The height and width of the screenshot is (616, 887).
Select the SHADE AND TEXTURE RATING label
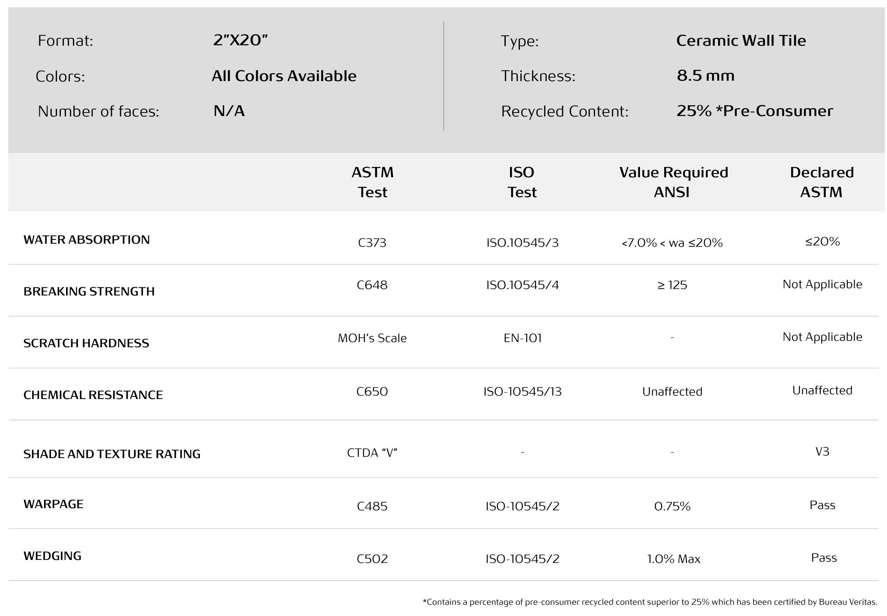click(112, 454)
